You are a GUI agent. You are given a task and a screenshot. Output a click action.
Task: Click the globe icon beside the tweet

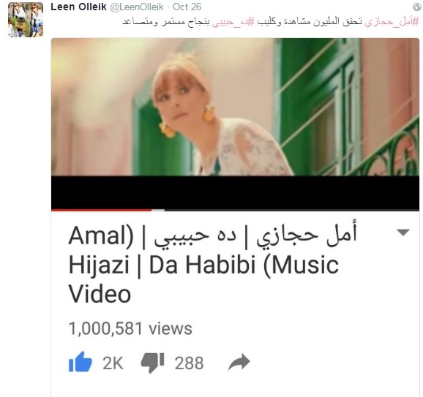pyautogui.click(x=417, y=7)
